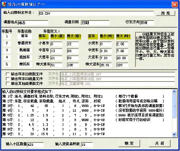Click the yellow 货车 header label
The height and width of the screenshot is (151, 180).
[x=93, y=36]
